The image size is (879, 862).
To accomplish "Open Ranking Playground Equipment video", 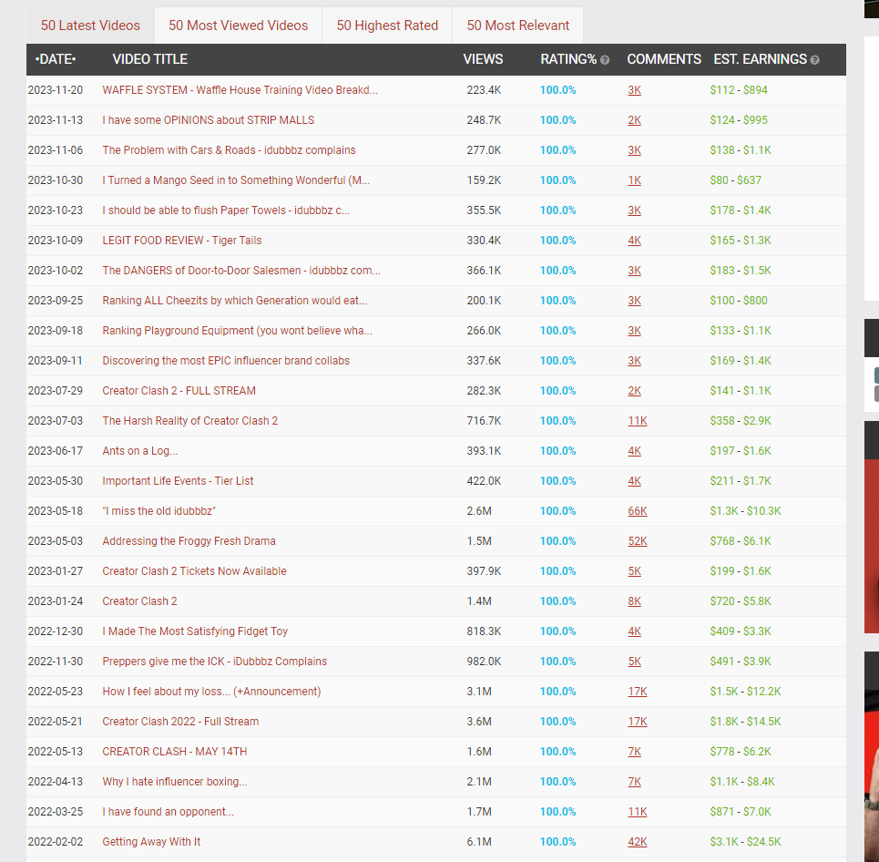I will 237,331.
